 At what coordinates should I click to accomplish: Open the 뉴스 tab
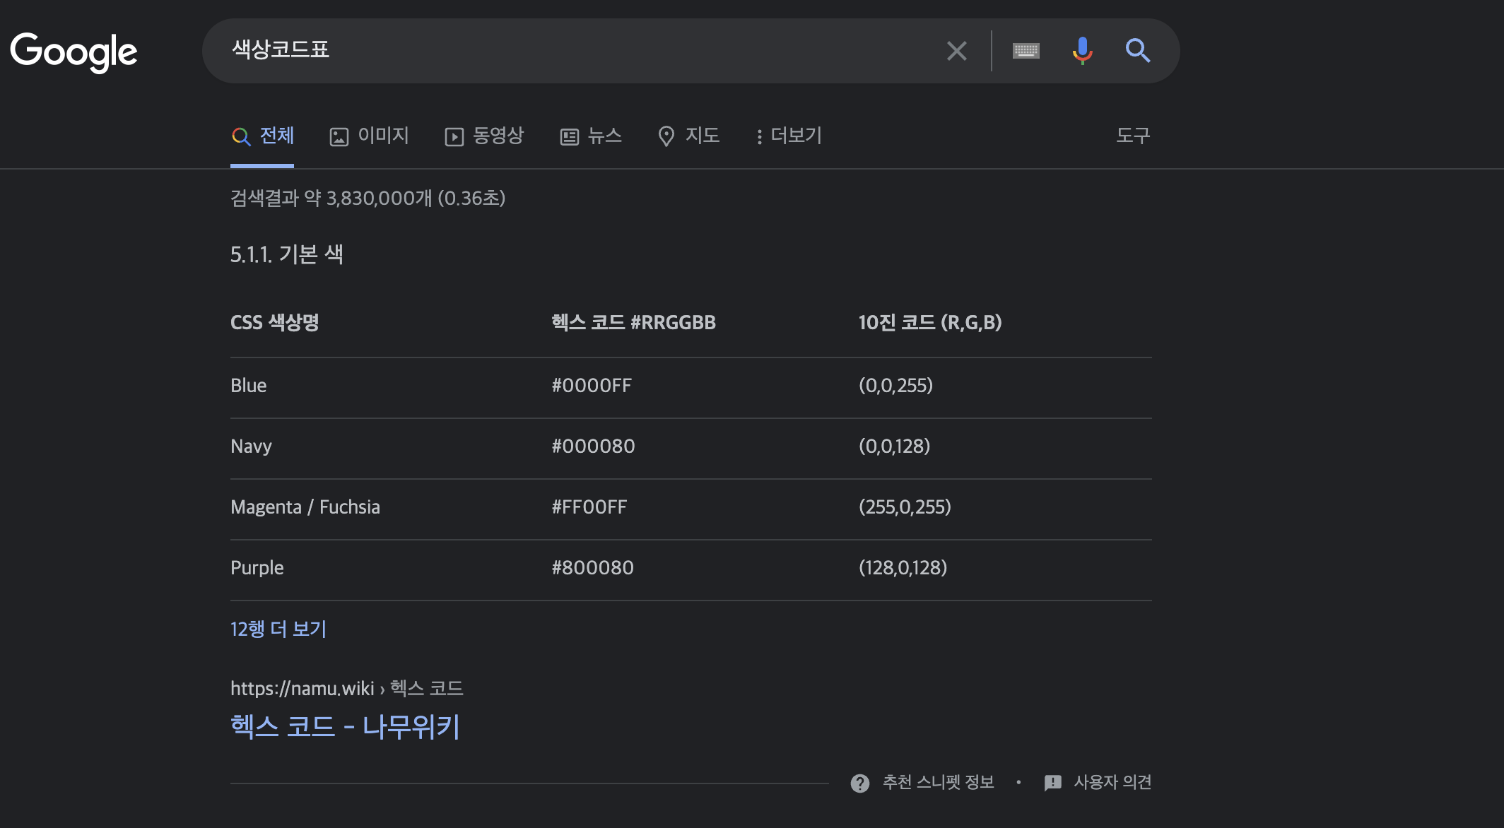coord(591,136)
